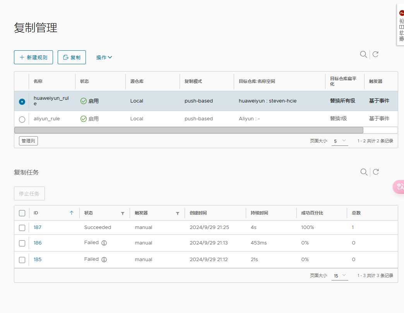404x313 pixels.
Task: Open task ID 186 link
Action: point(38,243)
